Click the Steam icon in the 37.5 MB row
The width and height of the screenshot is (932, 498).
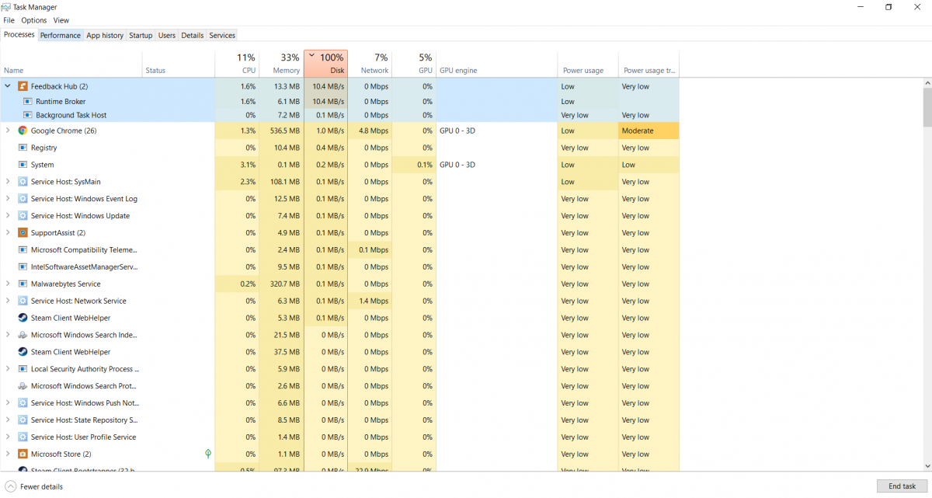pos(23,352)
